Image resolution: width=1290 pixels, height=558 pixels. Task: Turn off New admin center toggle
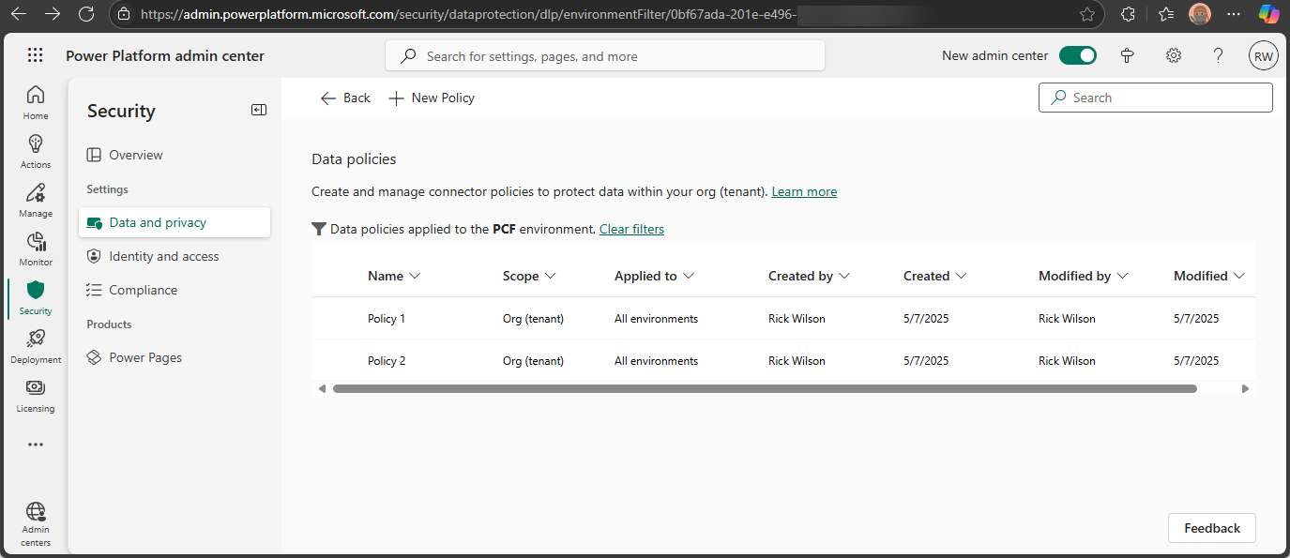[1078, 55]
